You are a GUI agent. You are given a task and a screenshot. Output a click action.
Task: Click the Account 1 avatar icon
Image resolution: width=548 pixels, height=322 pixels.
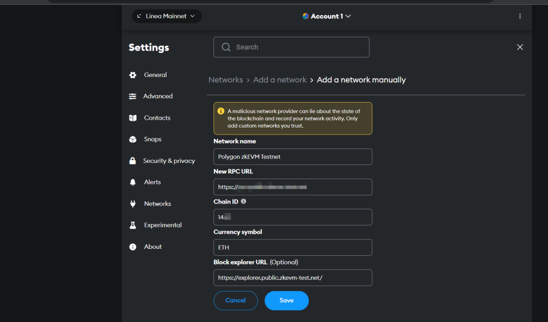306,16
